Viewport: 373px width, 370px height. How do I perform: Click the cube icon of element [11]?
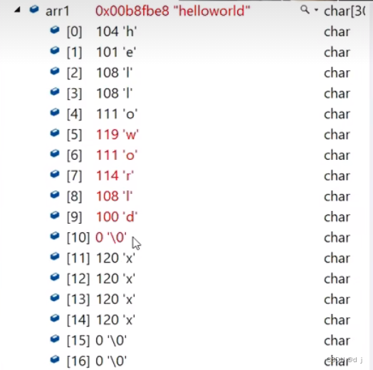coord(55,256)
